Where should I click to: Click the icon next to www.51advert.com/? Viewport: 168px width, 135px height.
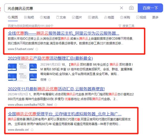37,49
